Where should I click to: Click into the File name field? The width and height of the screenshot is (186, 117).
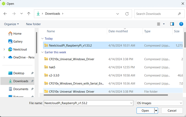[87, 103]
